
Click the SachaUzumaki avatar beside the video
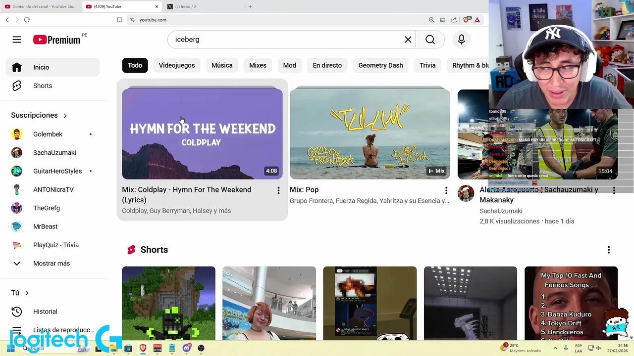(466, 193)
